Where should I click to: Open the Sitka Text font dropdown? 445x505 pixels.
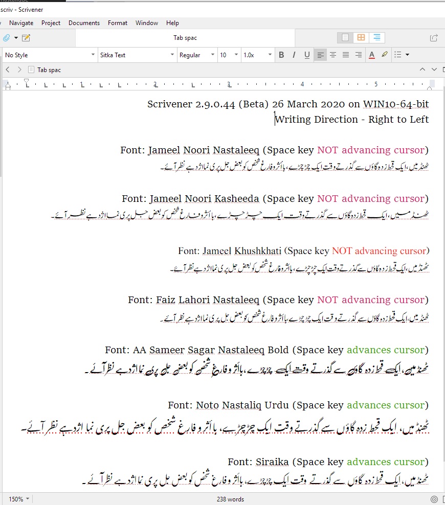click(x=137, y=55)
